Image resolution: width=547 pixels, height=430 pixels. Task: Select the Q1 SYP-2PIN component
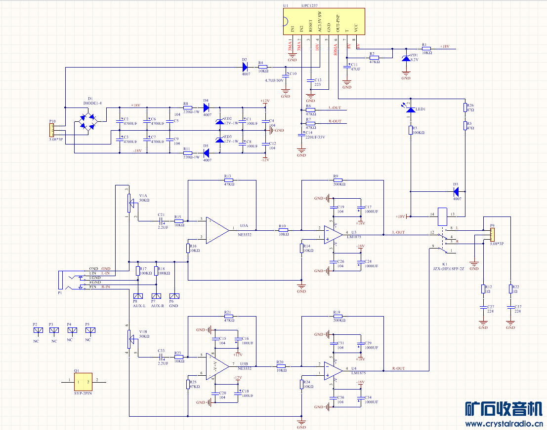pyautogui.click(x=83, y=382)
